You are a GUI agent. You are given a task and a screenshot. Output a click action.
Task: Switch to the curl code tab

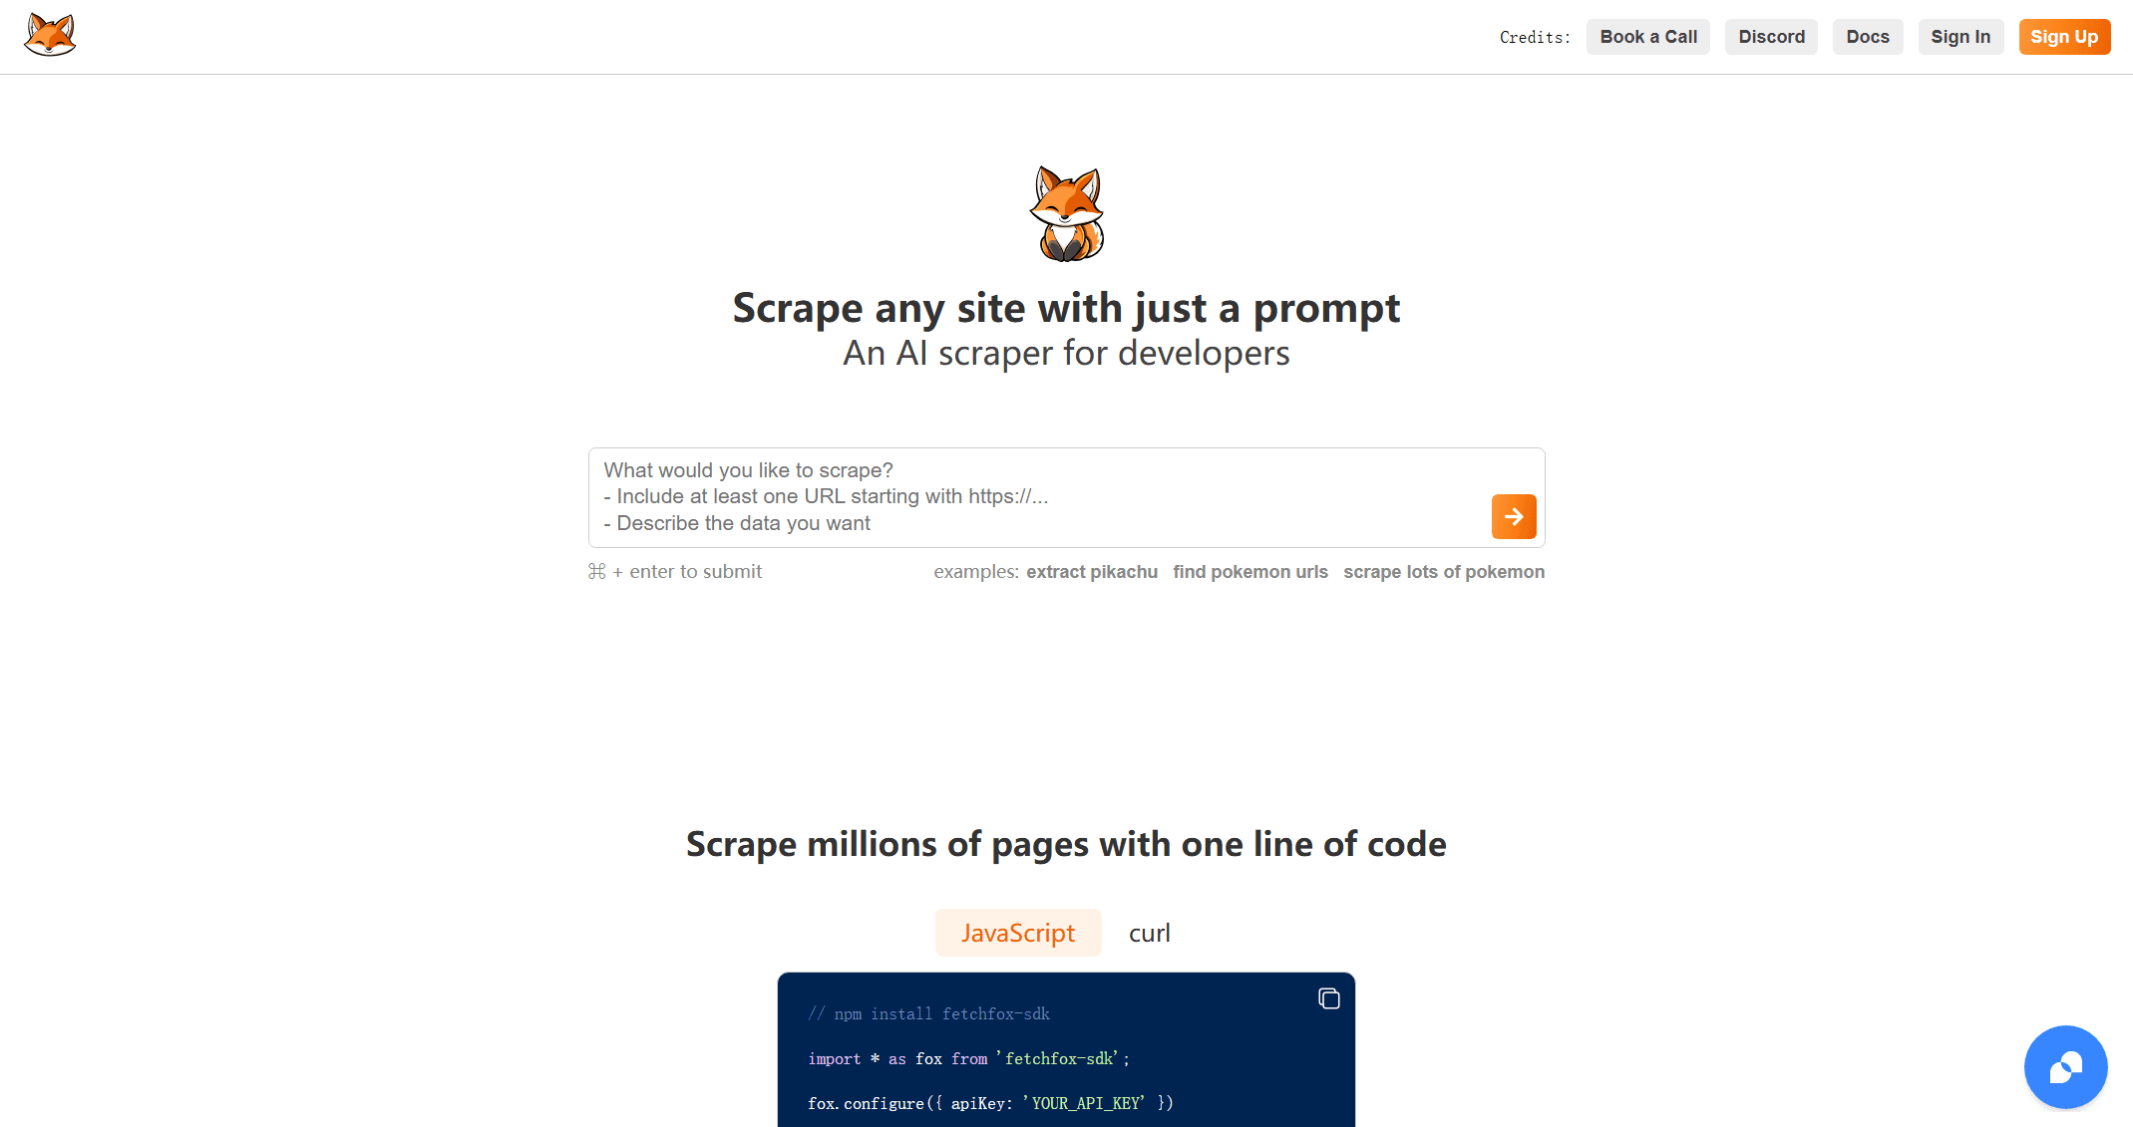tap(1149, 933)
